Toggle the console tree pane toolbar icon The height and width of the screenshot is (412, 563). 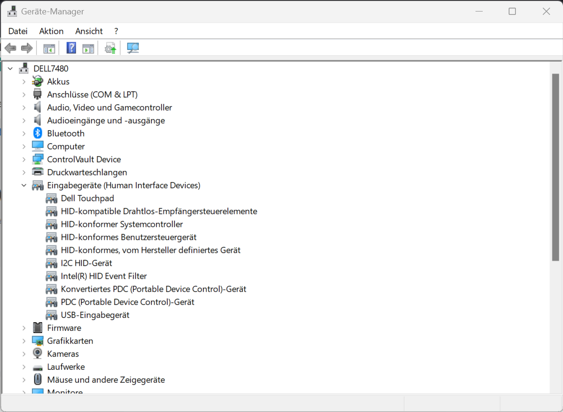click(x=49, y=48)
